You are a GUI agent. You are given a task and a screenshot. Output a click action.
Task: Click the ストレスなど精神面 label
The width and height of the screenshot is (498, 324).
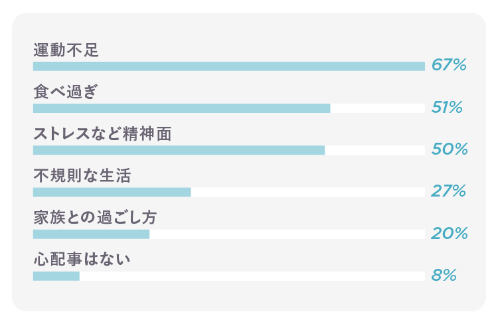102,133
